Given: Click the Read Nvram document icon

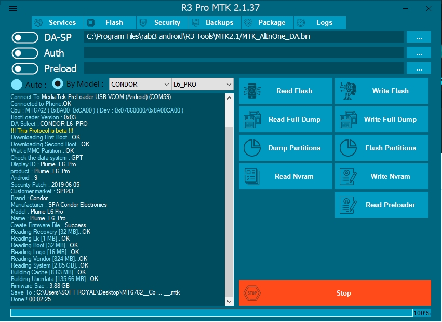Looking at the screenshot, I should [x=252, y=176].
